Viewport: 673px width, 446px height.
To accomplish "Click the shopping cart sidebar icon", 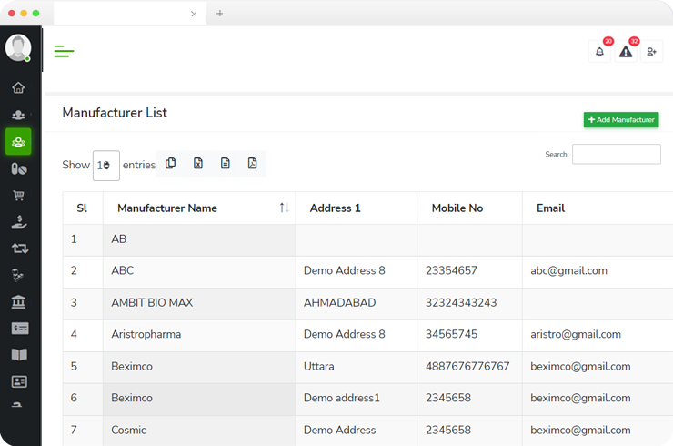I will 18,195.
